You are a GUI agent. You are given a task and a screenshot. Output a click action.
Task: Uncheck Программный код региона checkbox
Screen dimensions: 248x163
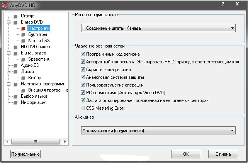[x=83, y=54]
